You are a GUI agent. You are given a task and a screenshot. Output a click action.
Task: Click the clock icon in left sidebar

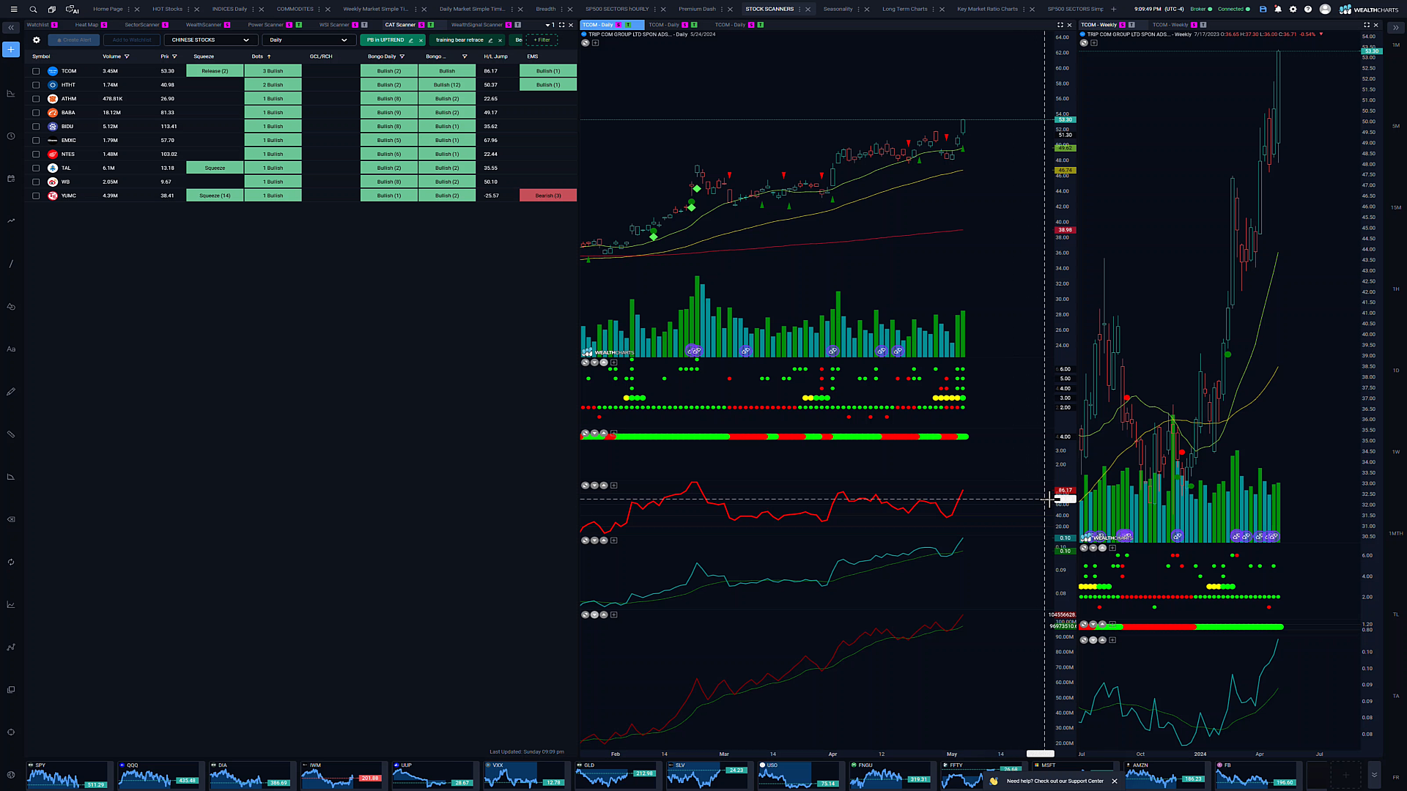11,136
